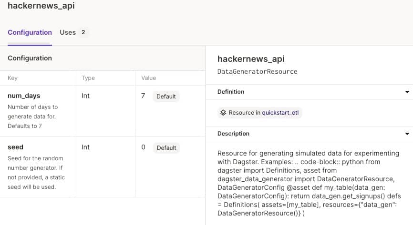
Task: Click the stacked-layers resource icon
Action: 223,113
